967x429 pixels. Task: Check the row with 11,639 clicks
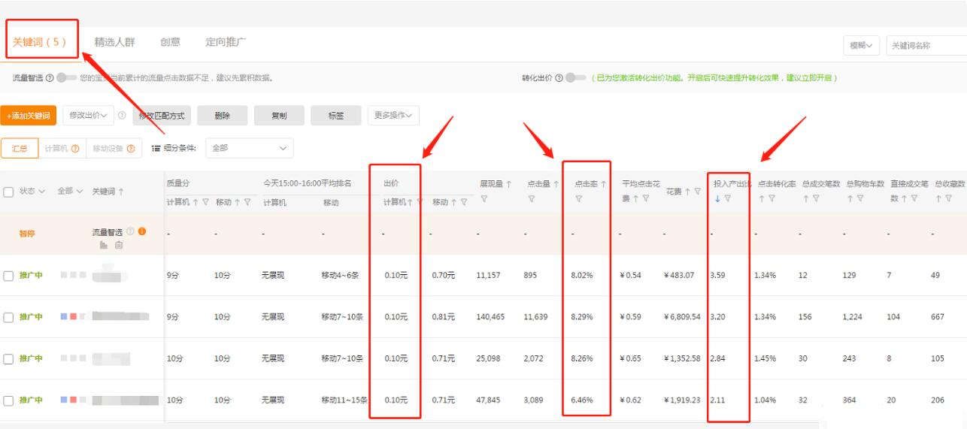coord(8,317)
